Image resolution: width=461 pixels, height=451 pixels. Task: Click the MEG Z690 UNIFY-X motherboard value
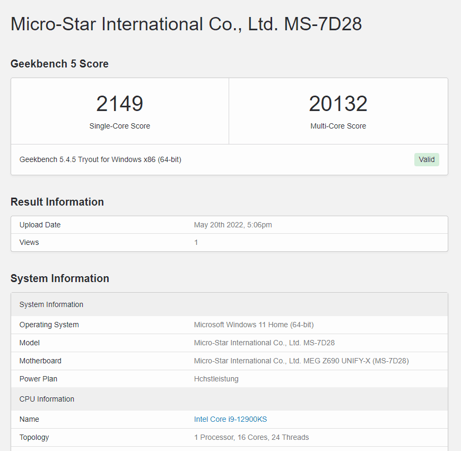pos(301,361)
